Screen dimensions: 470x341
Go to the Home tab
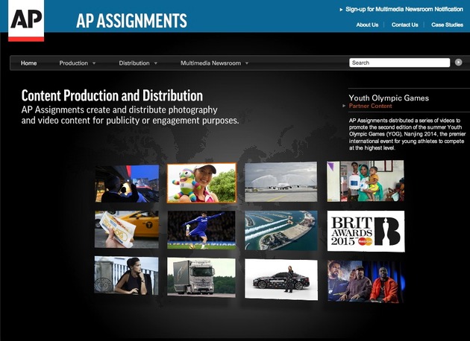29,63
